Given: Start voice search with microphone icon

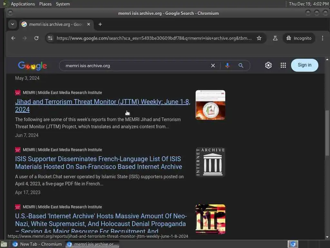Looking at the screenshot, I should tap(227, 66).
